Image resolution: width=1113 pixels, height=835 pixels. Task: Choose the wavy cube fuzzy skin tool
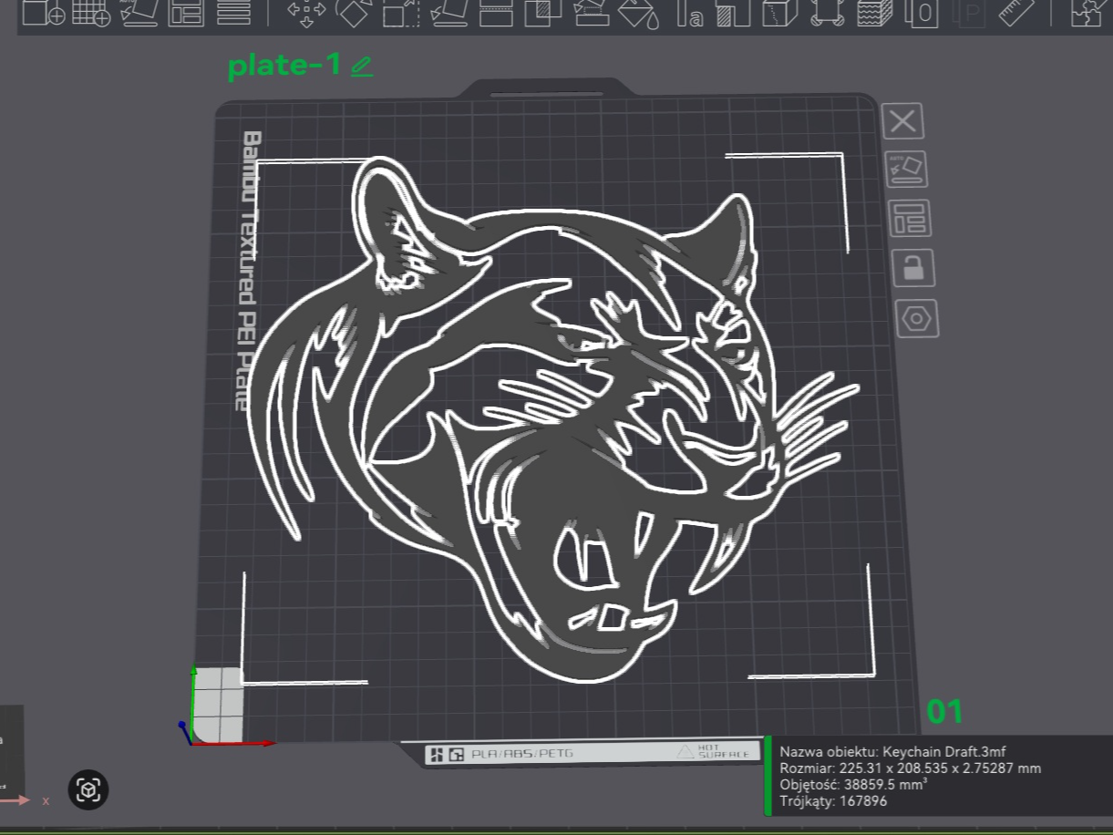(874, 13)
